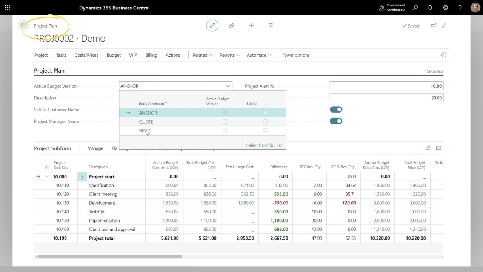Expand the Reports menu
Screen dimensions: 483x272
(x=230, y=55)
